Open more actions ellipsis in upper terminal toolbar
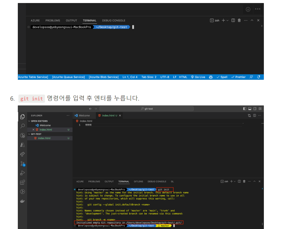 246,20
